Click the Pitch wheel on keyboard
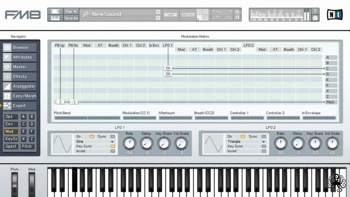The width and height of the screenshot is (350, 197). [x=14, y=185]
